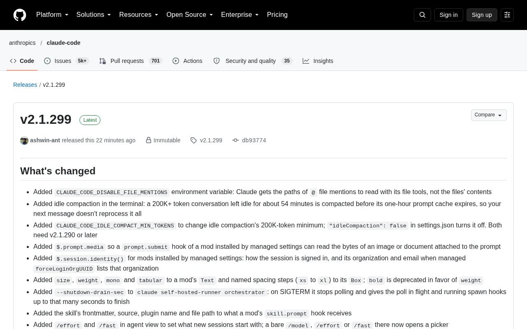The image size is (527, 329).
Task: Open the claude-code repository link
Action: coord(63,43)
